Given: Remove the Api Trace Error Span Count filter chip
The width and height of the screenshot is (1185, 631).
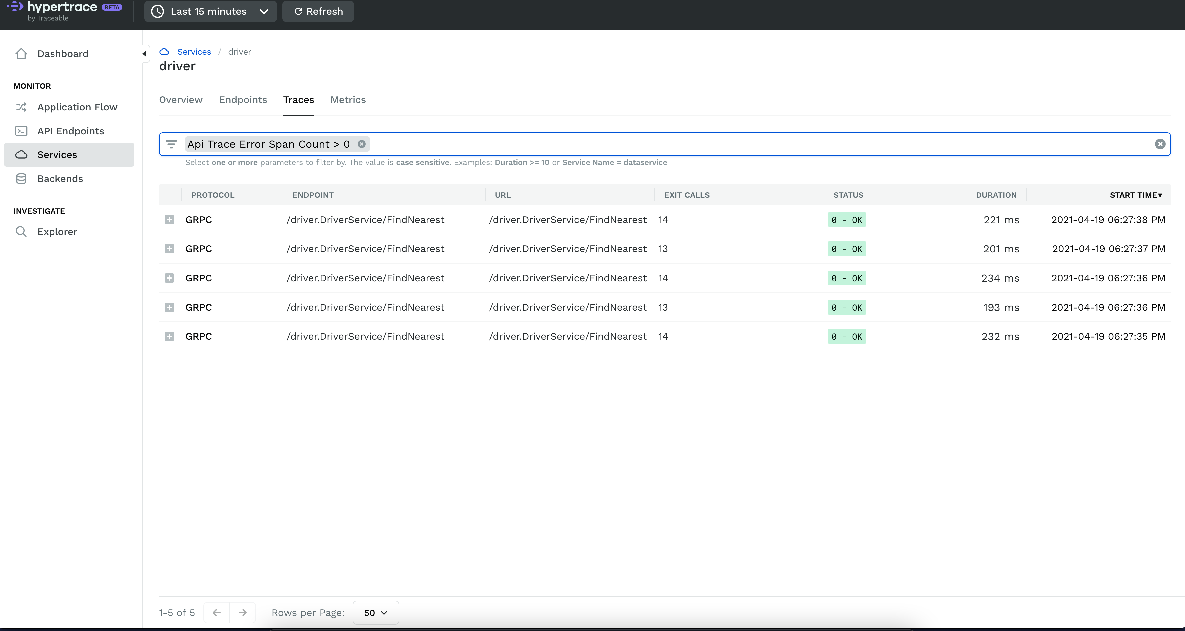Looking at the screenshot, I should tap(362, 144).
